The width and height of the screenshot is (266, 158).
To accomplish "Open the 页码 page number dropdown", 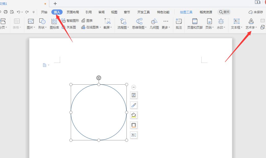I will [x=210, y=27].
